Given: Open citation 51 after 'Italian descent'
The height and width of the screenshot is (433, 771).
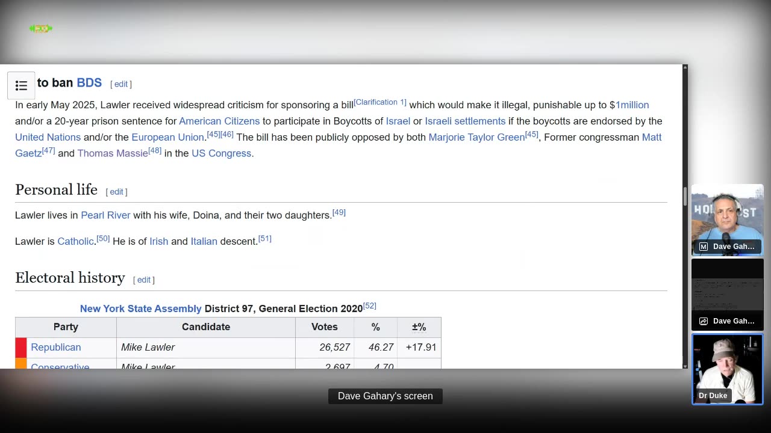Looking at the screenshot, I should tap(265, 239).
